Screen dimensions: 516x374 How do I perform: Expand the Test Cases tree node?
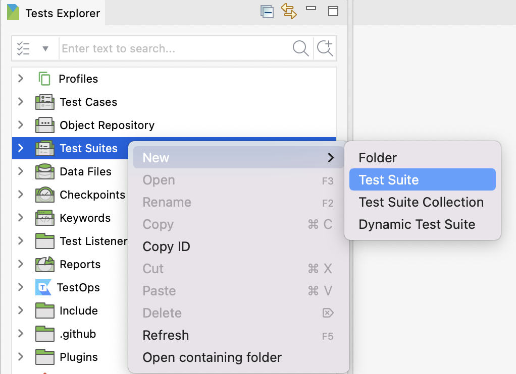pos(21,102)
